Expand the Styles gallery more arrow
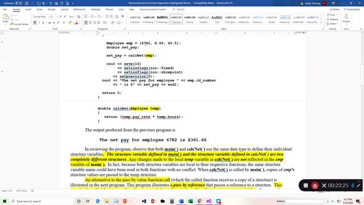The width and height of the screenshot is (364, 205). pos(321,23)
